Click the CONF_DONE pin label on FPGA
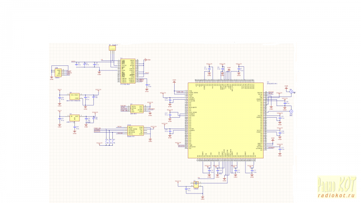This screenshot has width=361, height=203. [193, 93]
